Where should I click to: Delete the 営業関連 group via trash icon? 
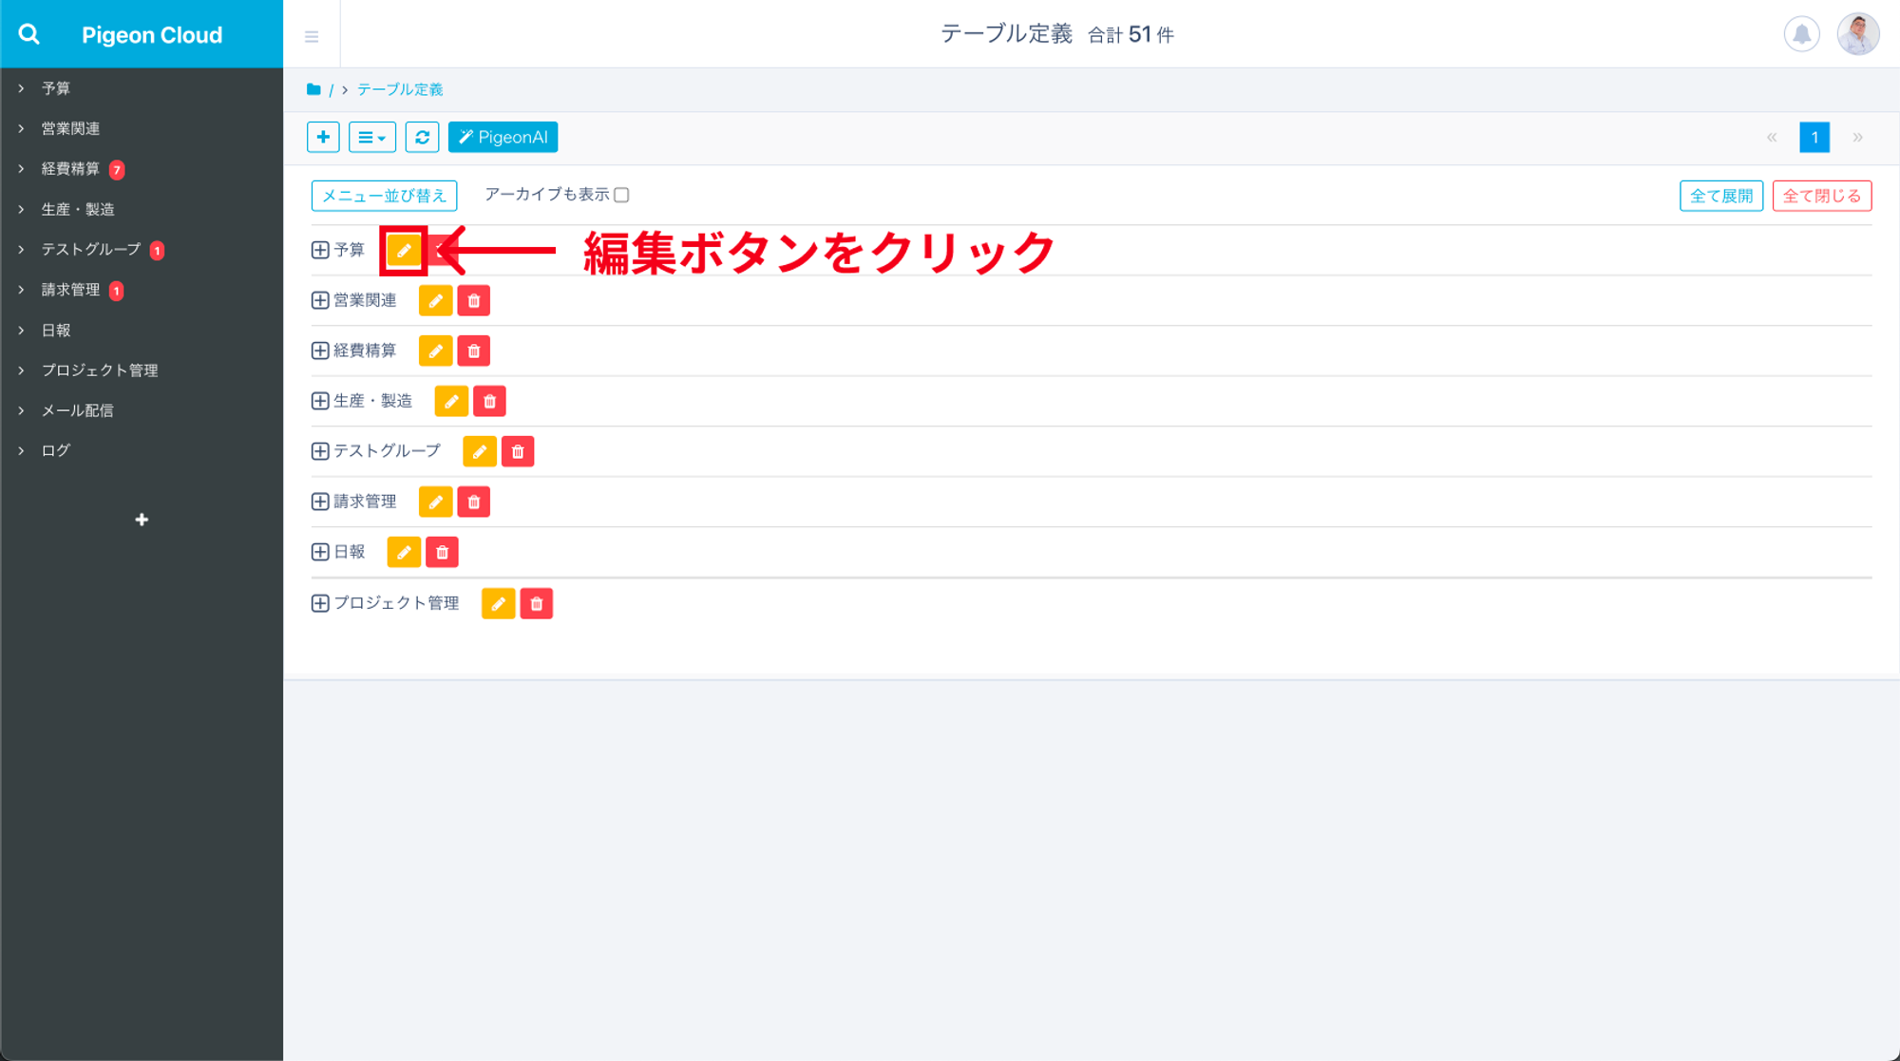473,301
